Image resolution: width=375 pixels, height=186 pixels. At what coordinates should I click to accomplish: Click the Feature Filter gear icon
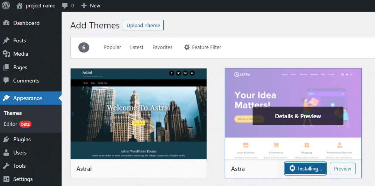(x=187, y=47)
